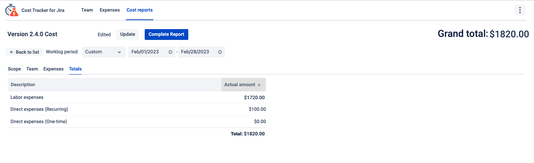
Task: Click the Complete Report button
Action: coord(166,34)
